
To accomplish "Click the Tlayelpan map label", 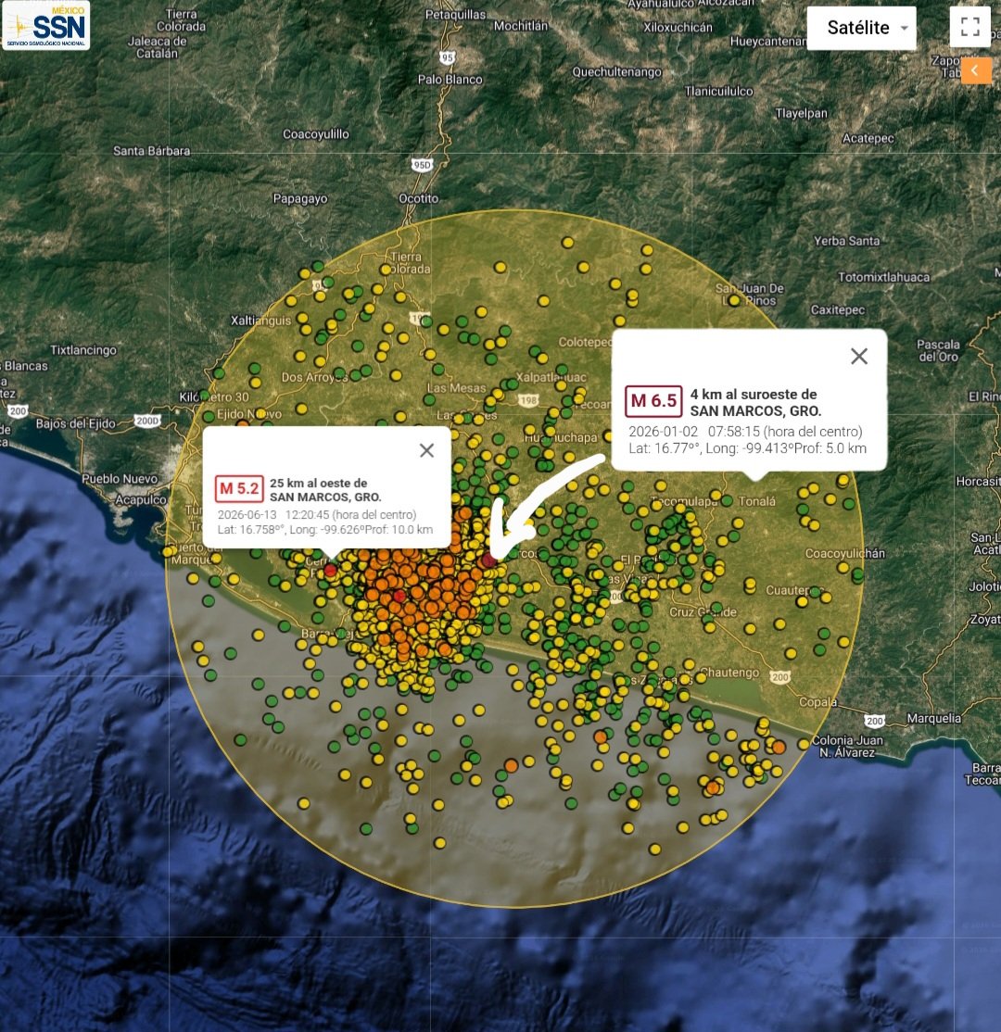I will [801, 113].
